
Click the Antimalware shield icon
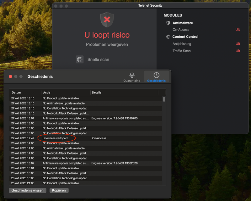coord(168,23)
